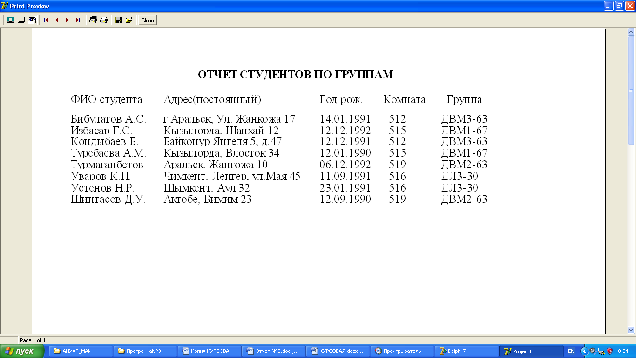636x358 pixels.
Task: Toggle the Zoom to width toolbar button
Action: (x=32, y=20)
